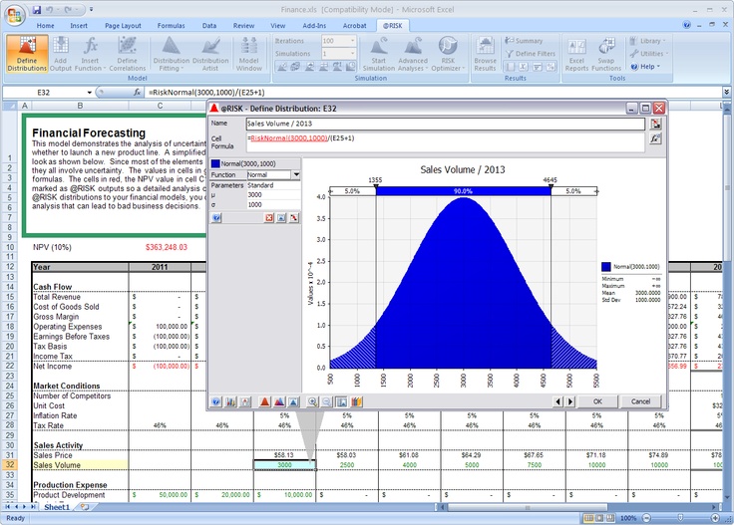734x525 pixels.
Task: Expand the Name Box dropdown arrow
Action: 89,93
